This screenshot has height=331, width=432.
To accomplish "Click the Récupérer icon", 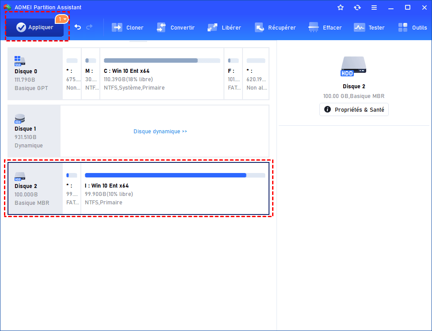I will 259,27.
